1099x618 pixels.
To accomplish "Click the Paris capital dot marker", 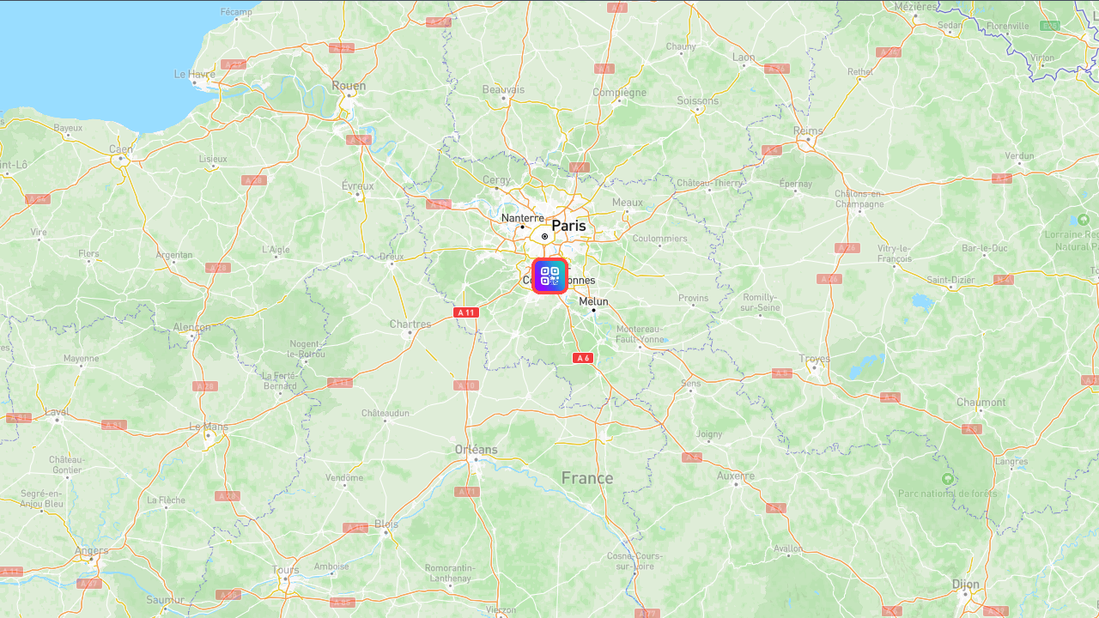I will coord(544,236).
